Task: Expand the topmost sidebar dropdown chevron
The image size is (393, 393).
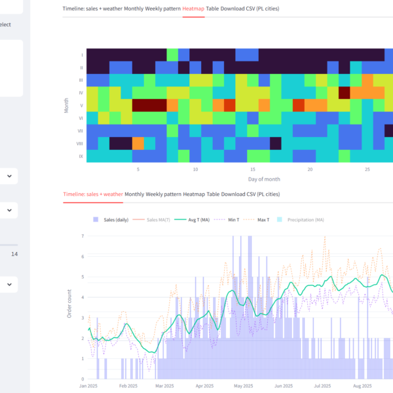Action: pos(10,176)
